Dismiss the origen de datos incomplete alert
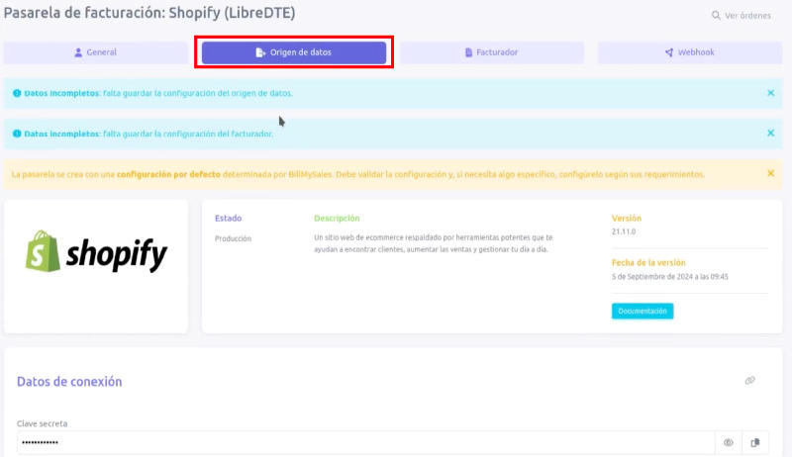The image size is (792, 457). pyautogui.click(x=771, y=93)
